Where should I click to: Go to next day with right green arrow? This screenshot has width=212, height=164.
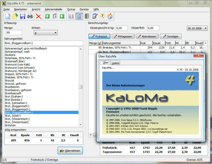click(x=62, y=16)
